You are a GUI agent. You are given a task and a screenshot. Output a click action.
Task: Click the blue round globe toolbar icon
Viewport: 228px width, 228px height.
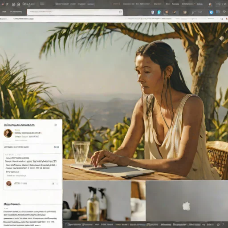point(211,12)
